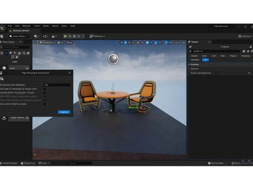The height and width of the screenshot is (190, 253).
Task: Close the Place Actors panel tab
Action: point(21,42)
